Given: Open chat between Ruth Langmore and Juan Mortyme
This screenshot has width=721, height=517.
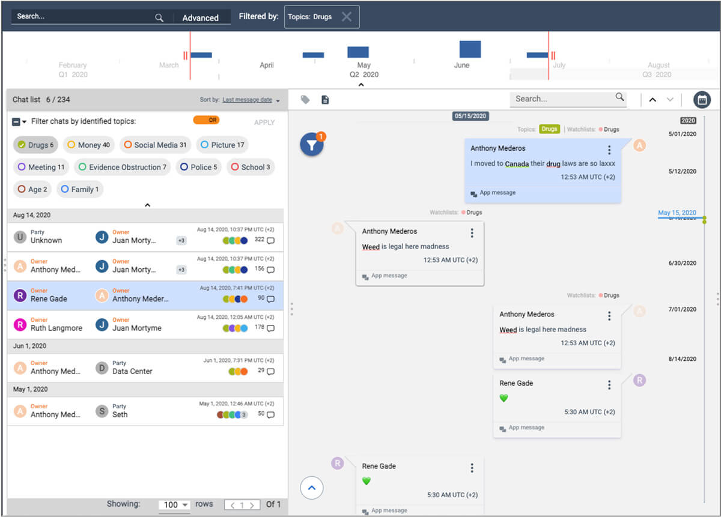Looking at the screenshot, I should pyautogui.click(x=145, y=325).
